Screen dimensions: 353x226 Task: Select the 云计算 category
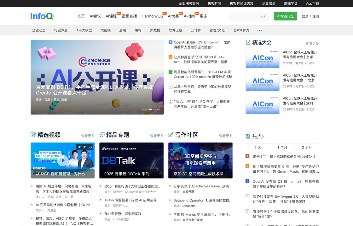click(196, 30)
